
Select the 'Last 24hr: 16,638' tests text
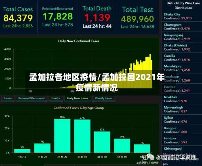[137, 27]
